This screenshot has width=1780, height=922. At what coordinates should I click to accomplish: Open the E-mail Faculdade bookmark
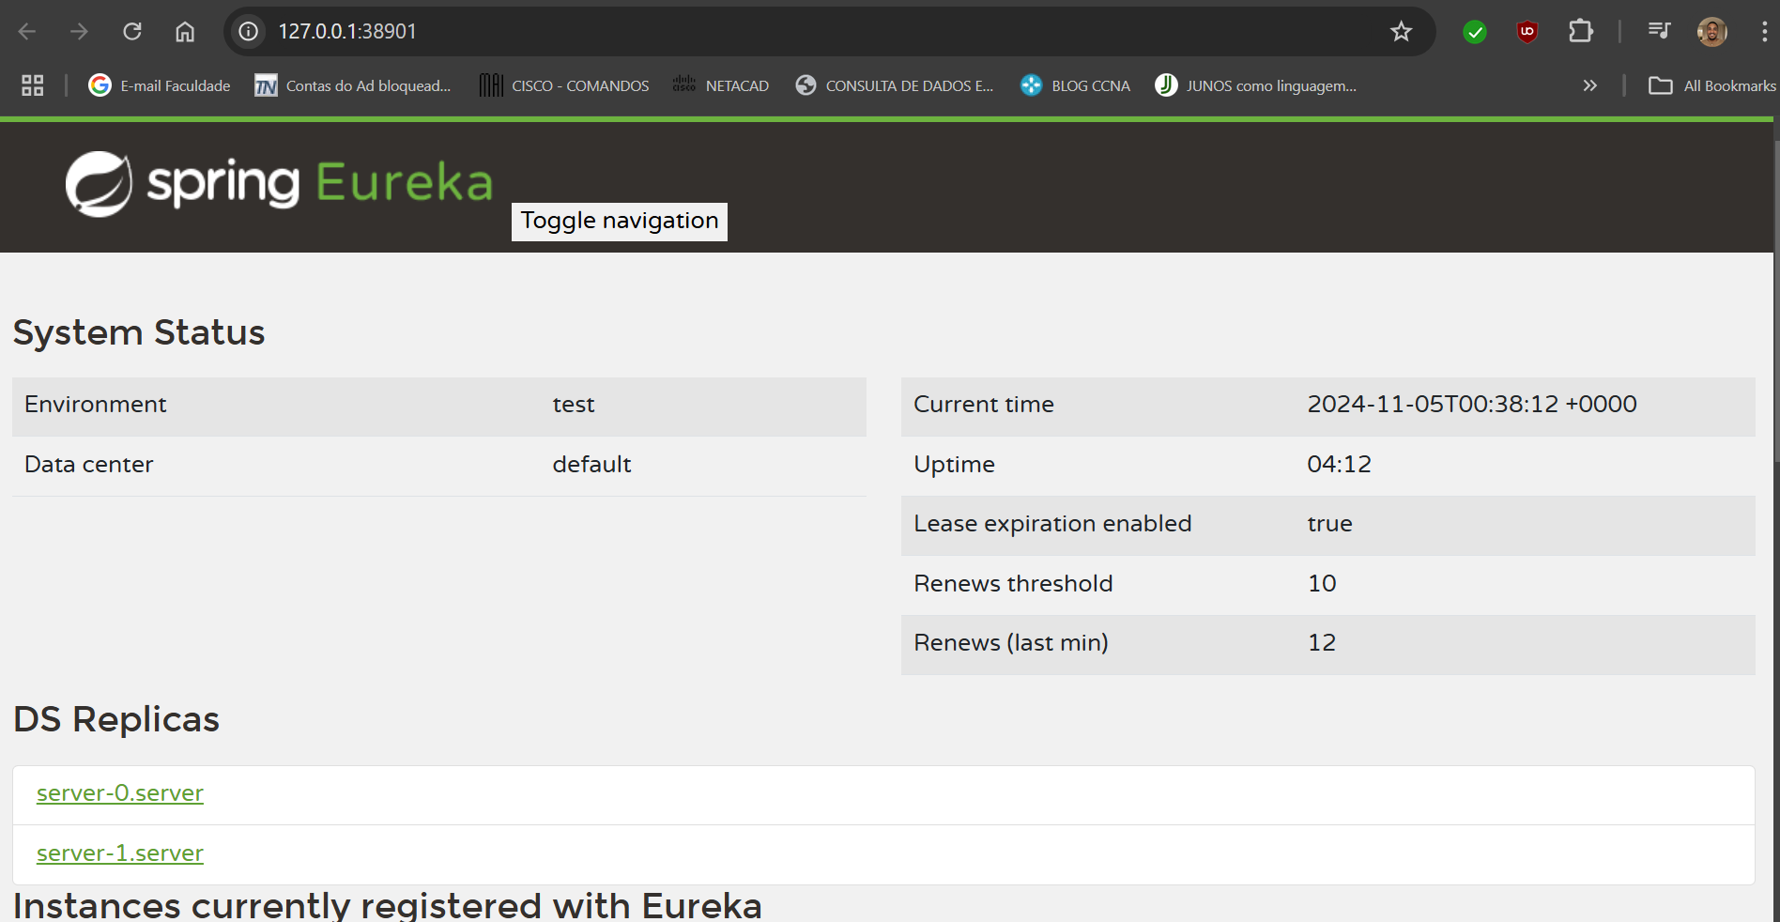click(x=160, y=85)
